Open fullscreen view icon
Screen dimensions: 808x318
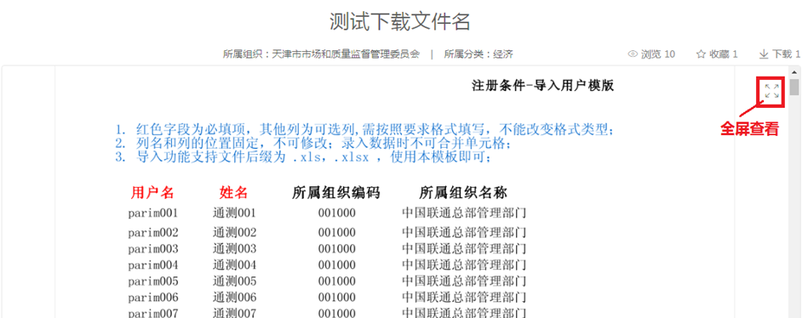[772, 92]
